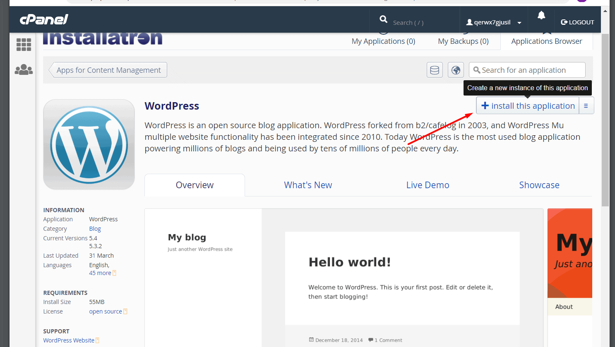Click the page vertical scrollbar
This screenshot has height=347, width=615.
[605, 120]
